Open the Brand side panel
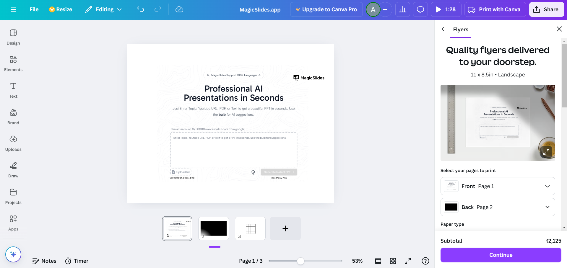The width and height of the screenshot is (567, 268). coord(13,117)
